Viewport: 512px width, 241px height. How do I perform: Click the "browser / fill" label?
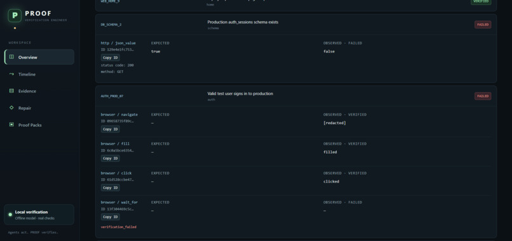coord(115,144)
